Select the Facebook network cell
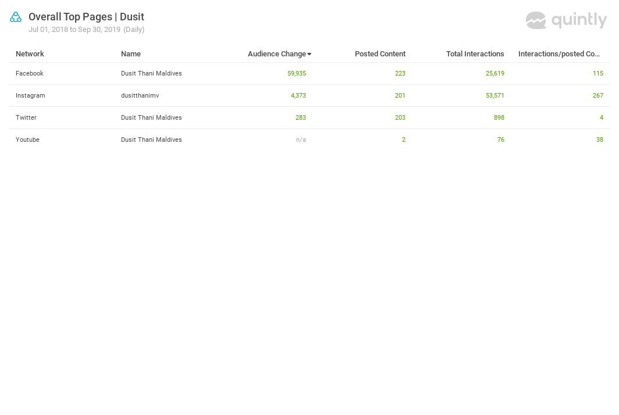The image size is (619, 415). [30, 73]
